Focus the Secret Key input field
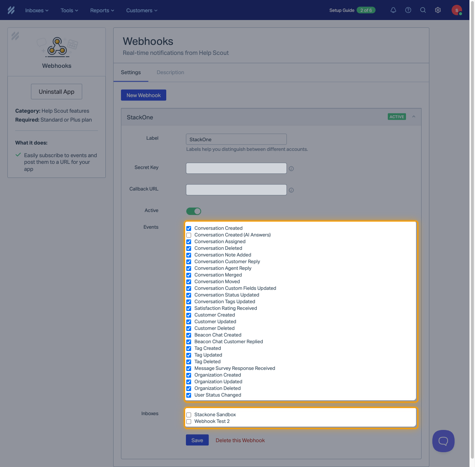The width and height of the screenshot is (475, 467). [236, 168]
